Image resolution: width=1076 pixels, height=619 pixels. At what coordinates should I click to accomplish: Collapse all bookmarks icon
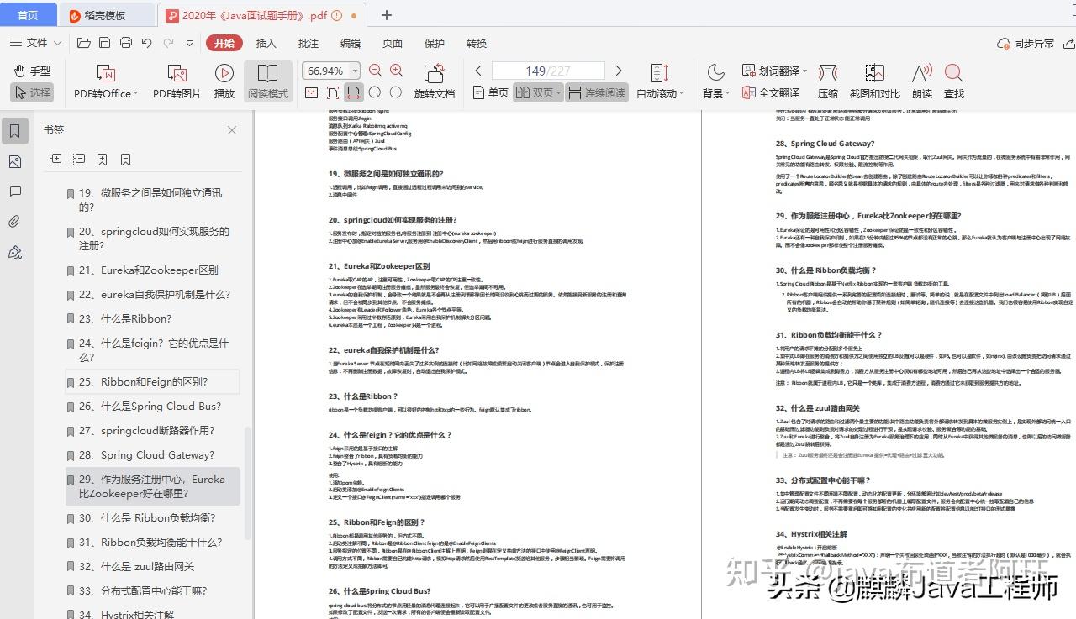click(x=79, y=159)
